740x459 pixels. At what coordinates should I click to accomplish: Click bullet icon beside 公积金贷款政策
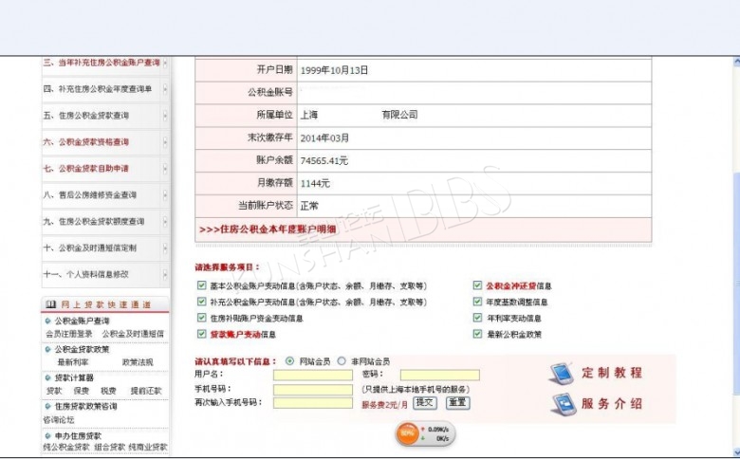coord(46,349)
